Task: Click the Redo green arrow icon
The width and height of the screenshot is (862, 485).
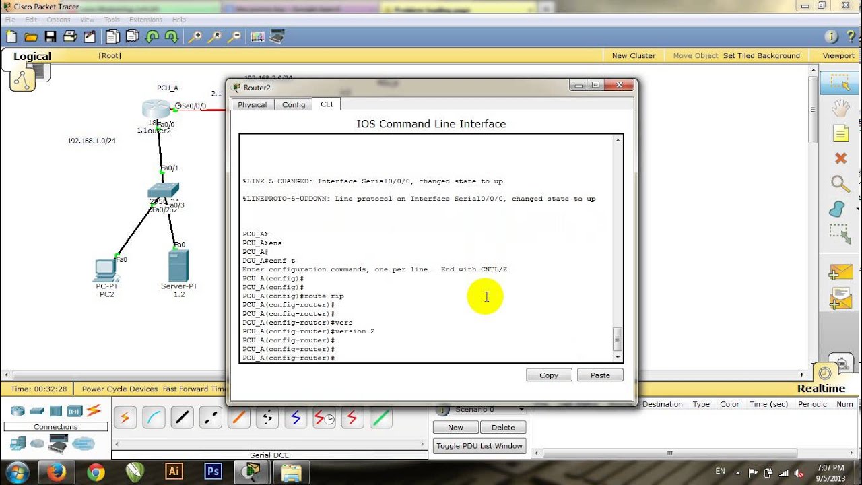Action: [x=172, y=37]
